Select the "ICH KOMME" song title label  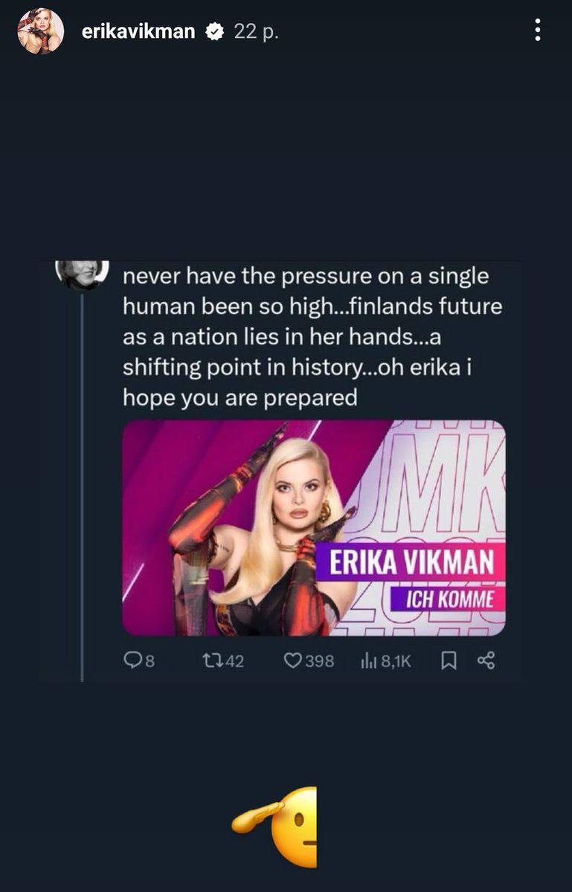(452, 600)
